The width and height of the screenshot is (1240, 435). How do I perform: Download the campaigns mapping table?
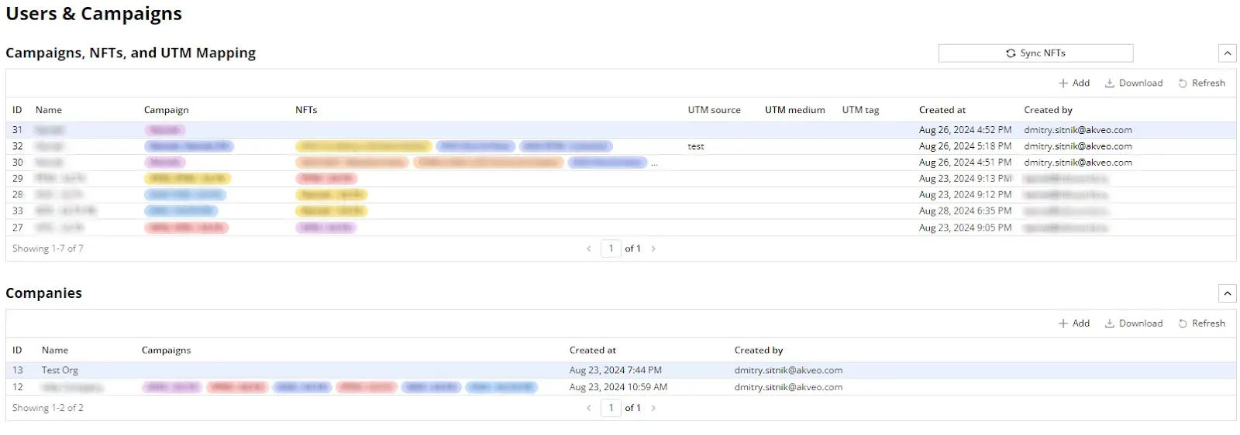pos(1134,83)
